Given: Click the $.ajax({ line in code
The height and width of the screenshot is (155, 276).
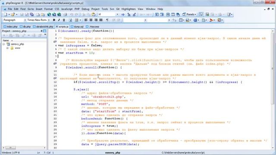Looking at the screenshot, I should click(x=81, y=90).
